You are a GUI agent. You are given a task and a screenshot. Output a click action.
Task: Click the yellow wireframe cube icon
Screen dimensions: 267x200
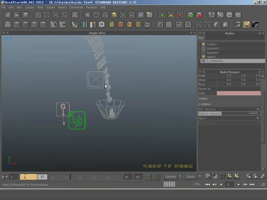(x=112, y=24)
